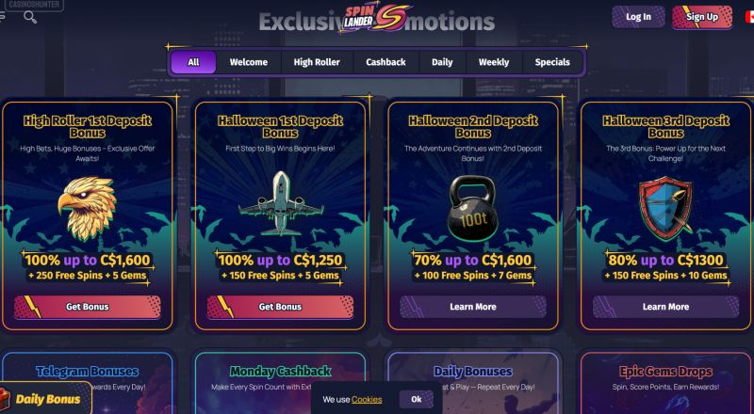The width and height of the screenshot is (754, 414).
Task: Open the Daily Bonus gift icon
Action: [5, 399]
